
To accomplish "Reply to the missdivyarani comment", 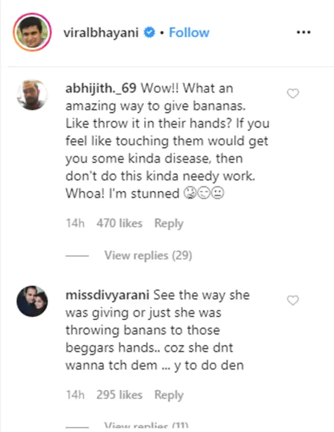I will pyautogui.click(x=169, y=395).
